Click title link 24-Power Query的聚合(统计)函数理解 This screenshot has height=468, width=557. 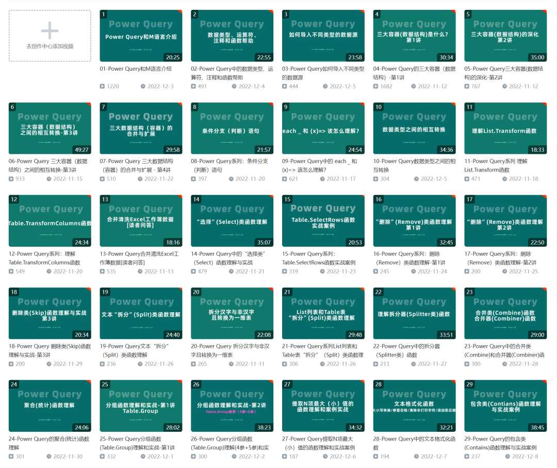[x=49, y=443]
